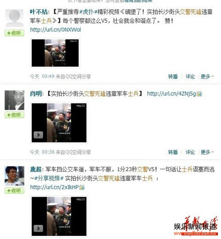Toggle 收听 follow for 叶不枯
Viewport: 221px width, 239px height.
15,33
